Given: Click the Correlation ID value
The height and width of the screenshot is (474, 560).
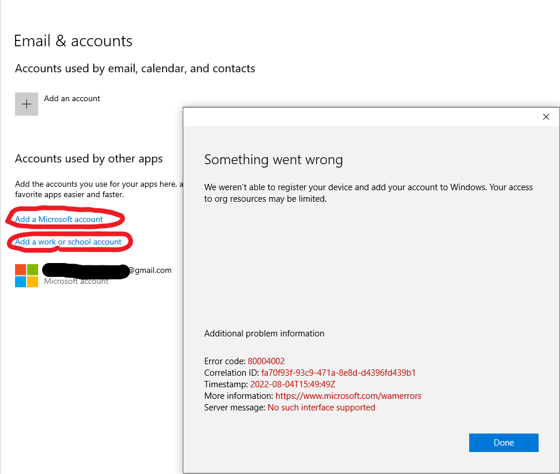Looking at the screenshot, I should tap(338, 373).
